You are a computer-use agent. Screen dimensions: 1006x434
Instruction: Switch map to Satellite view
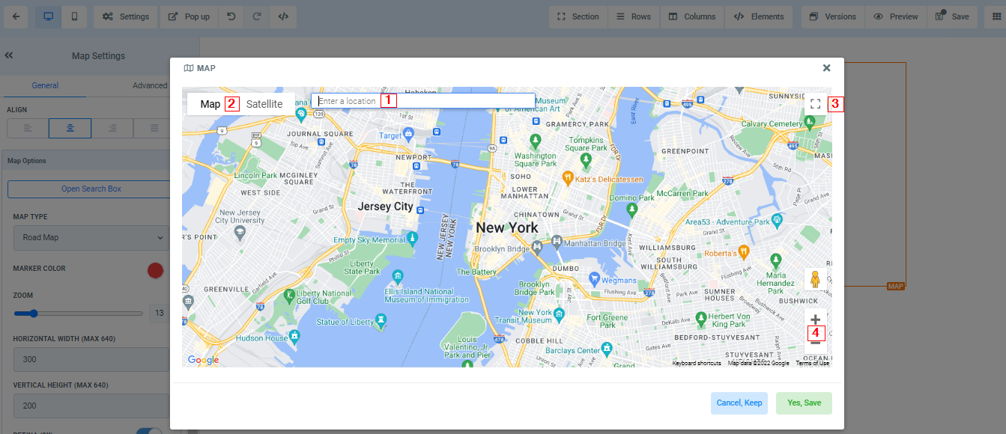coord(264,104)
